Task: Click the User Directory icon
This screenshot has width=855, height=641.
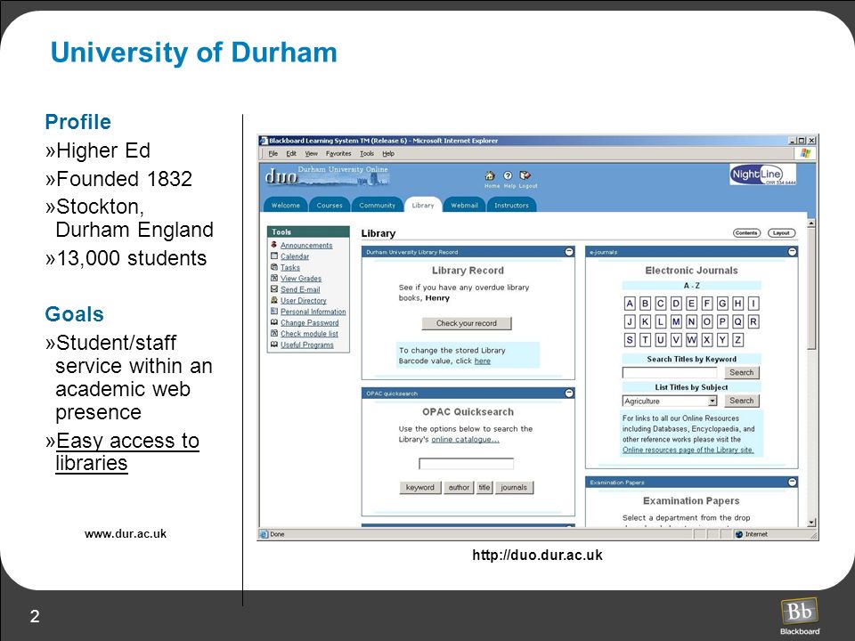Action: 274,300
